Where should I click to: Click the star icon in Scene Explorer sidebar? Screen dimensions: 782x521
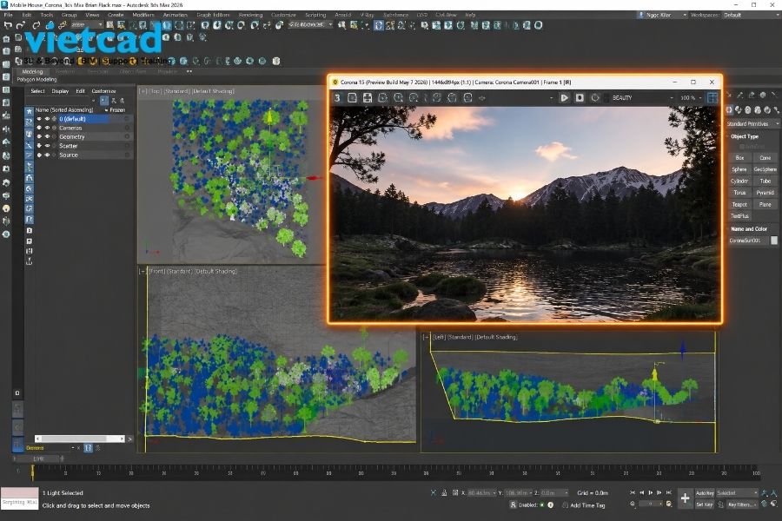tap(30, 110)
